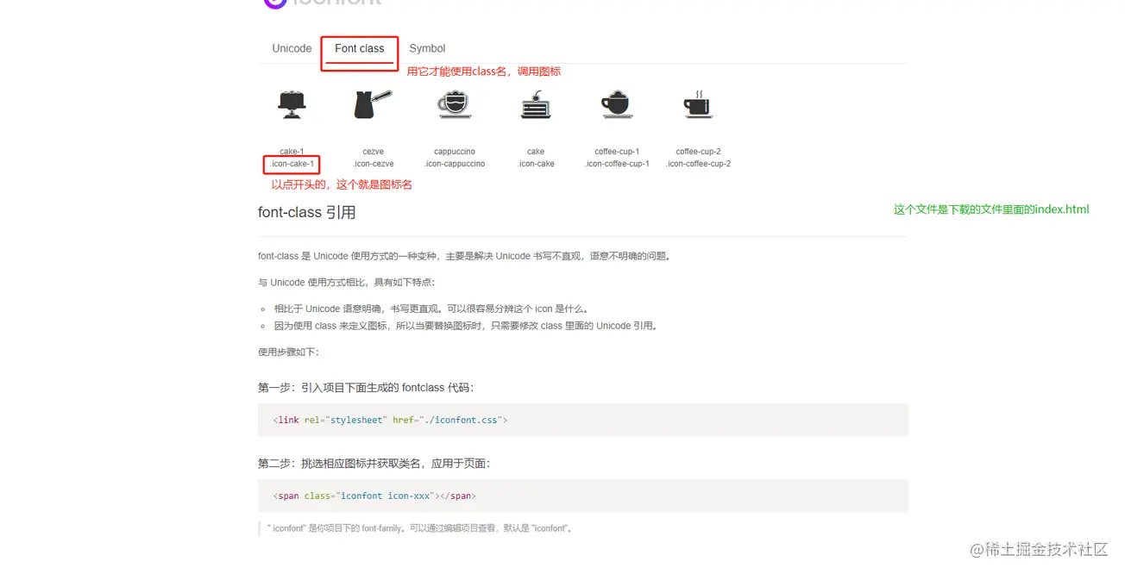This screenshot has height=574, width=1125.
Task: Click the .icon-cake class label
Action: pos(536,164)
